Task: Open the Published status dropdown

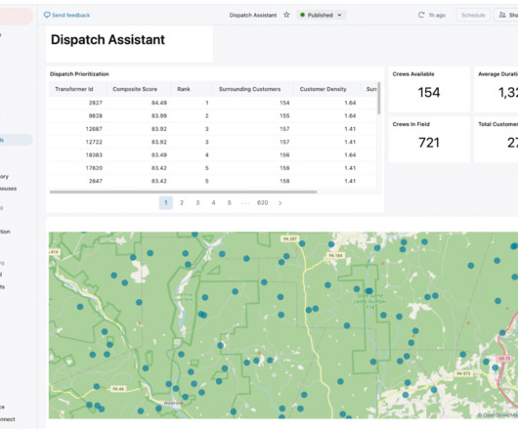Action: tap(322, 15)
